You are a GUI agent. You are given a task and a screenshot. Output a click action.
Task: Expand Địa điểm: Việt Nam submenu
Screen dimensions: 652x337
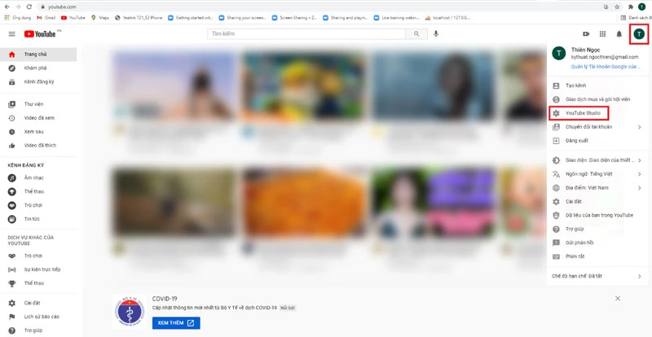click(598, 188)
